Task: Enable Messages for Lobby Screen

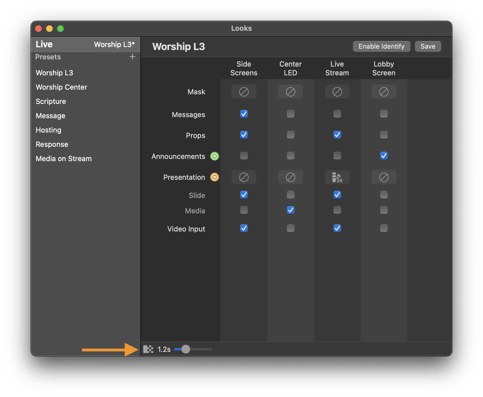Action: (x=384, y=114)
